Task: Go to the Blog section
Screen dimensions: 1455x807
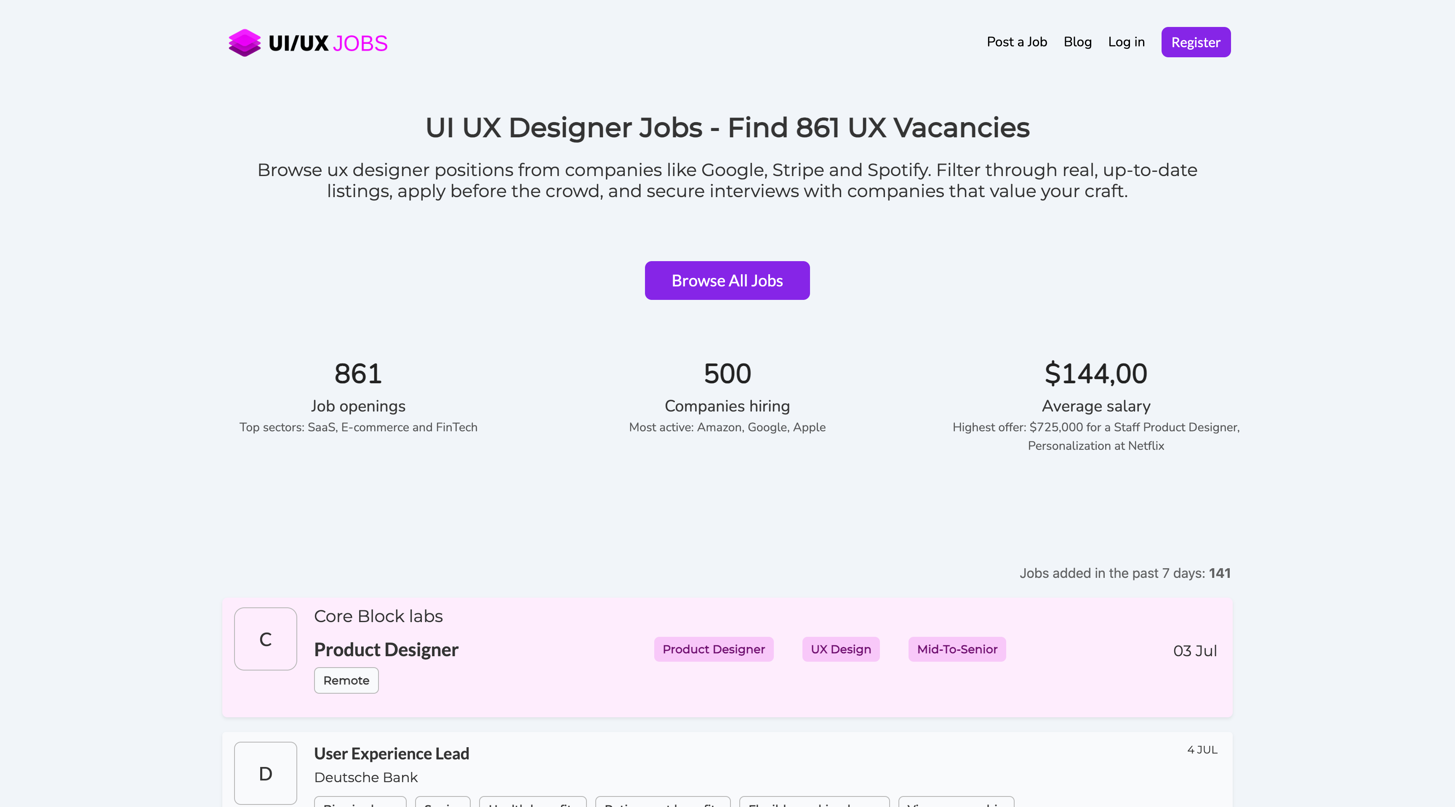Action: click(1077, 42)
